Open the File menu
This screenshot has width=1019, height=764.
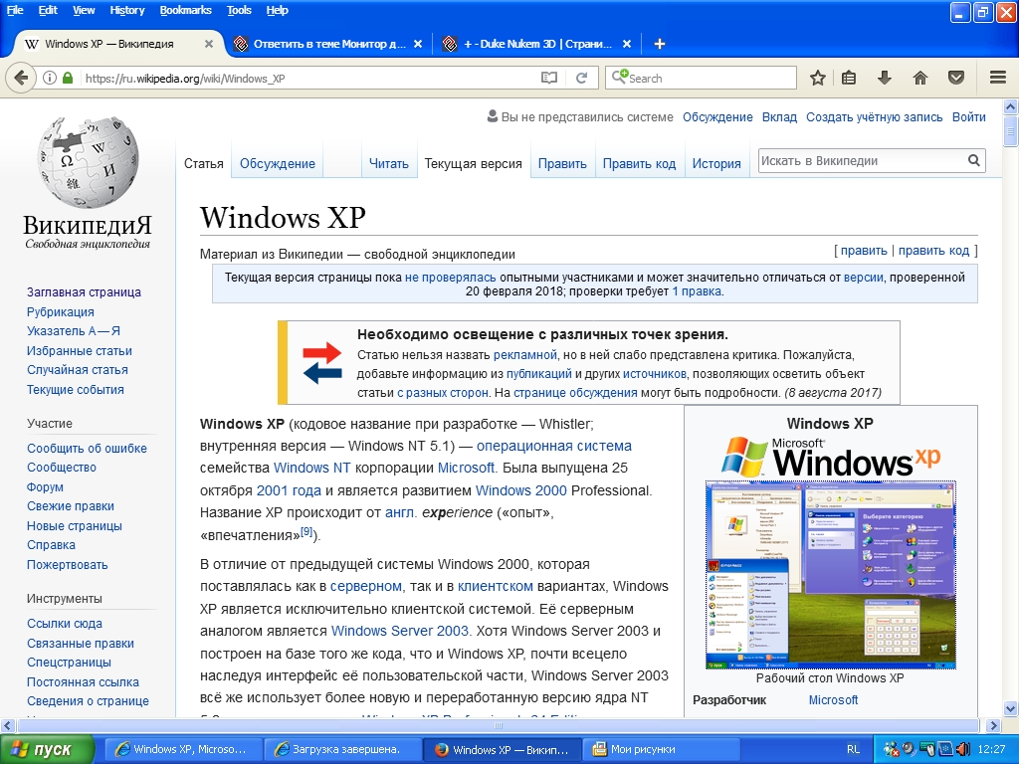click(x=15, y=10)
